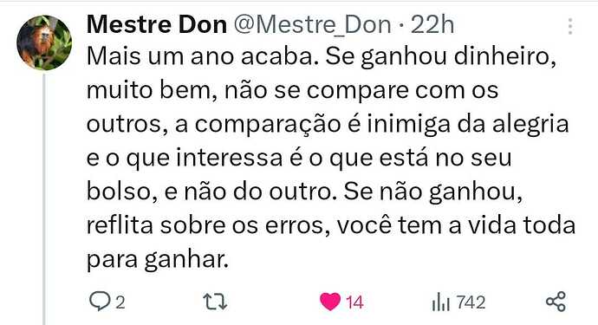Screen dimensions: 598x325
Task: Open the three-dot more options menu
Action: point(570,26)
